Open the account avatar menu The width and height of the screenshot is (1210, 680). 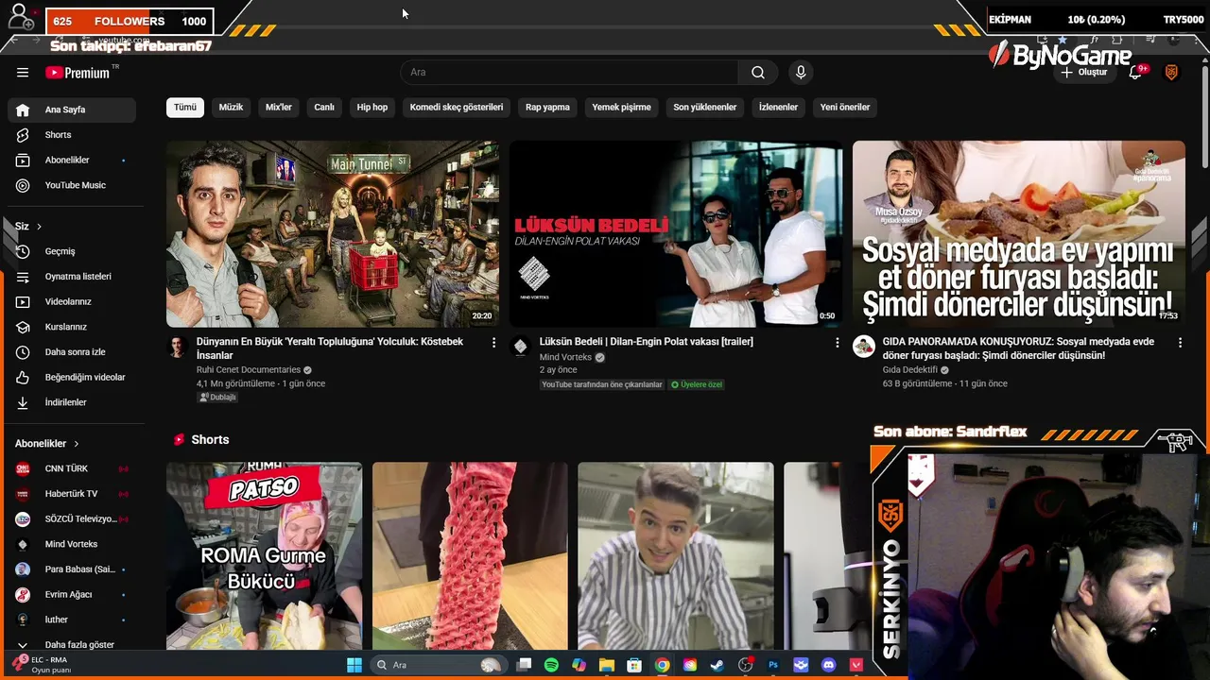[1171, 73]
